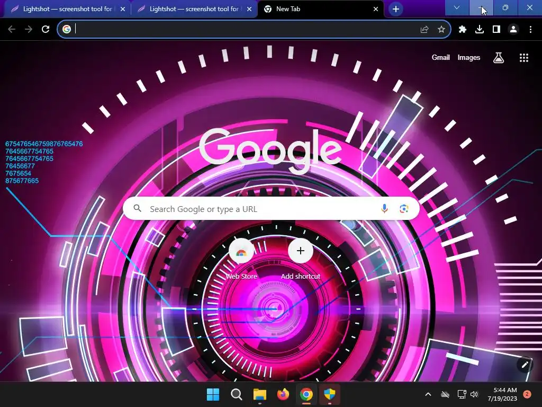
Task: Open the Downloads icon
Action: 480,30
